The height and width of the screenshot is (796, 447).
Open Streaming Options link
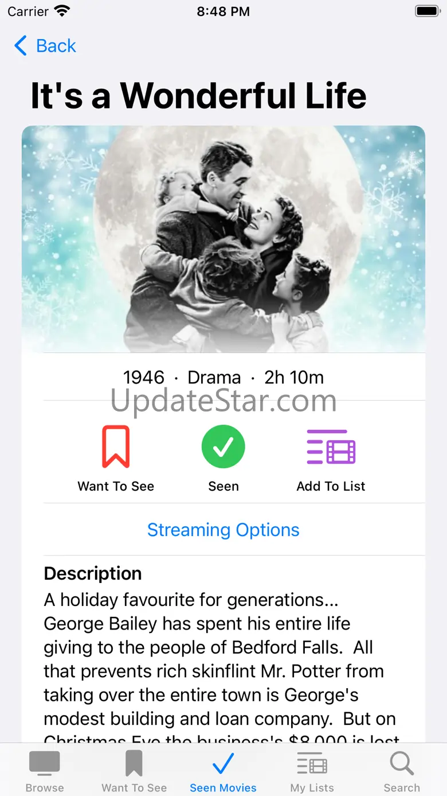click(x=223, y=530)
